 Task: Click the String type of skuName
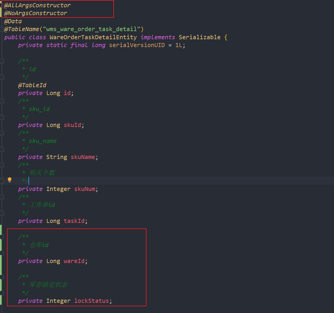pos(57,157)
